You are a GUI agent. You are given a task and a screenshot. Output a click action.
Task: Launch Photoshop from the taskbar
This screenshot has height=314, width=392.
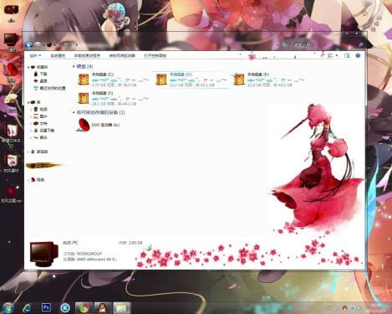click(46, 307)
